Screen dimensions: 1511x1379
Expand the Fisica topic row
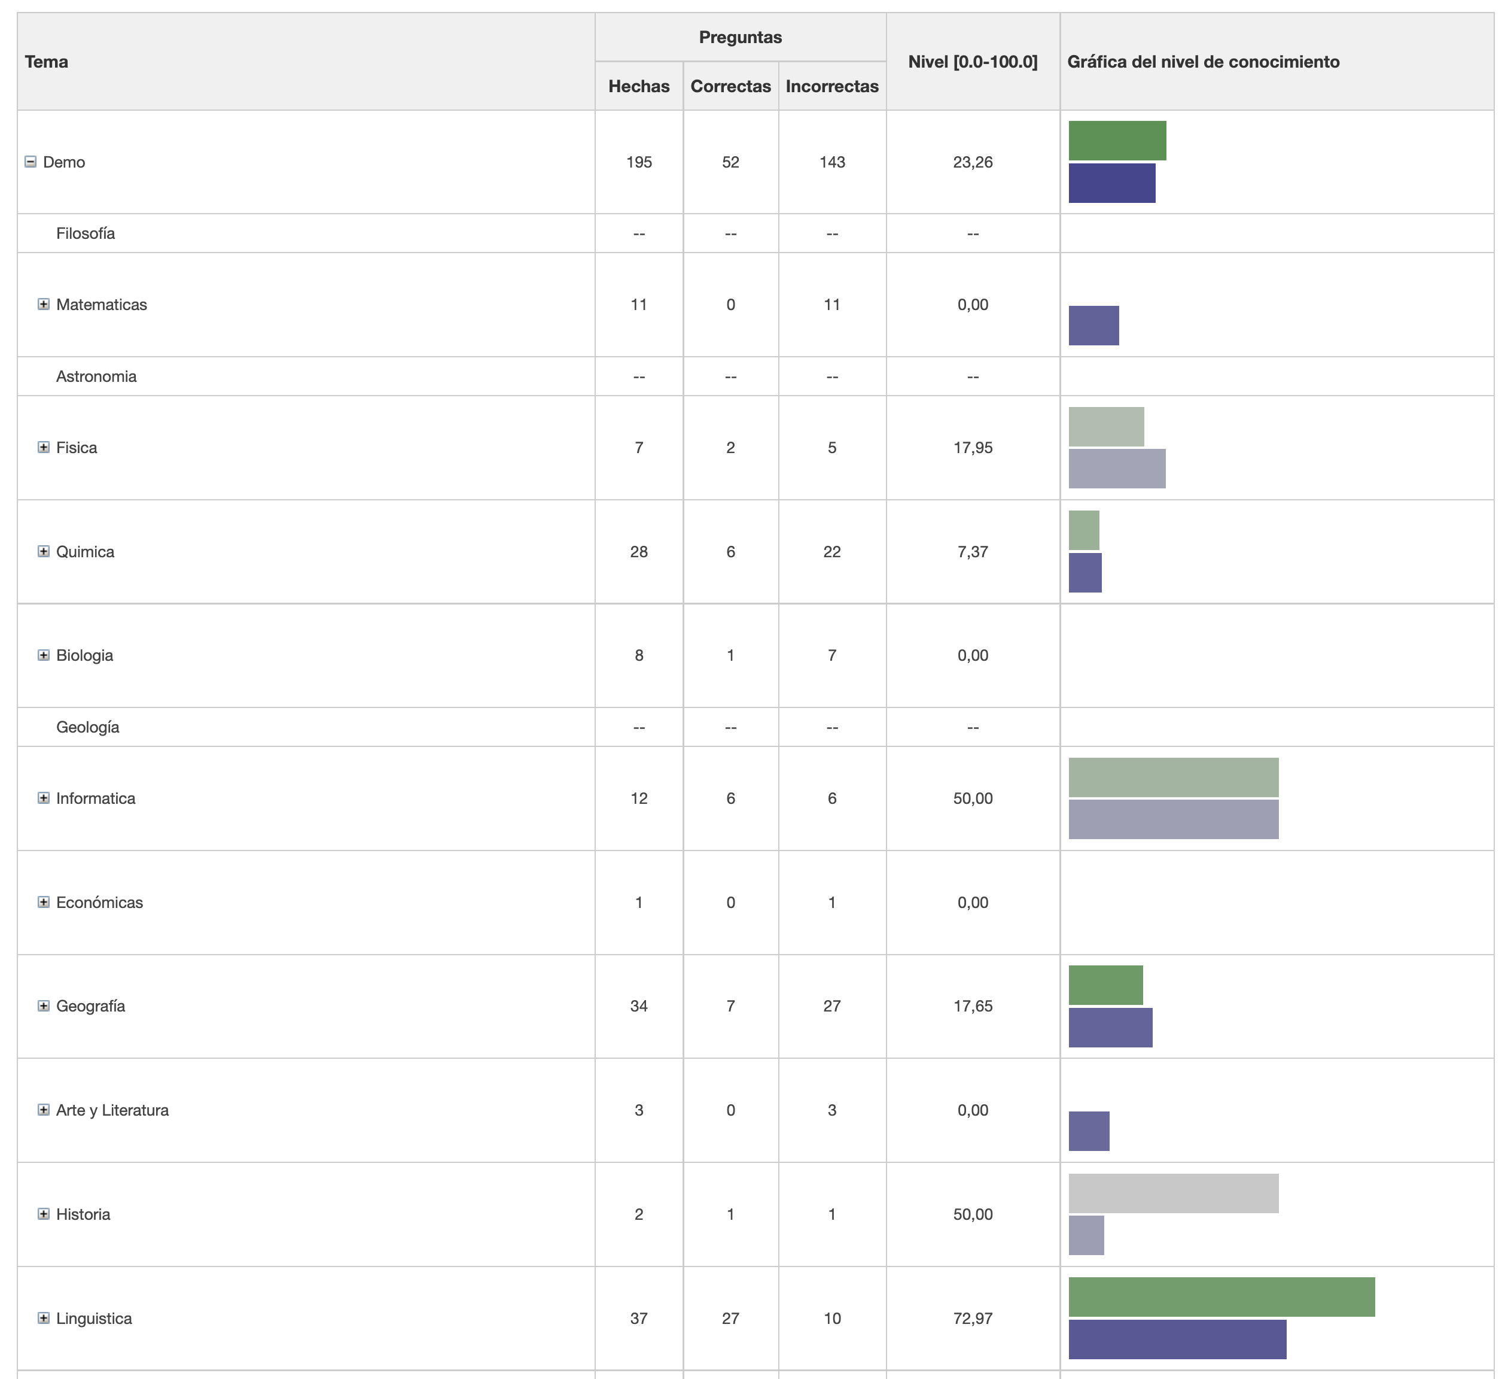44,448
